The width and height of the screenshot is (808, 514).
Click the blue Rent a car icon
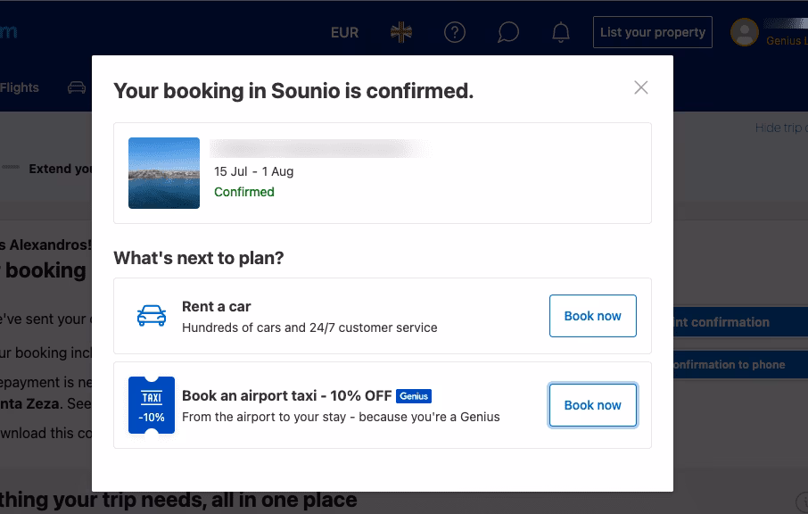coord(151,315)
